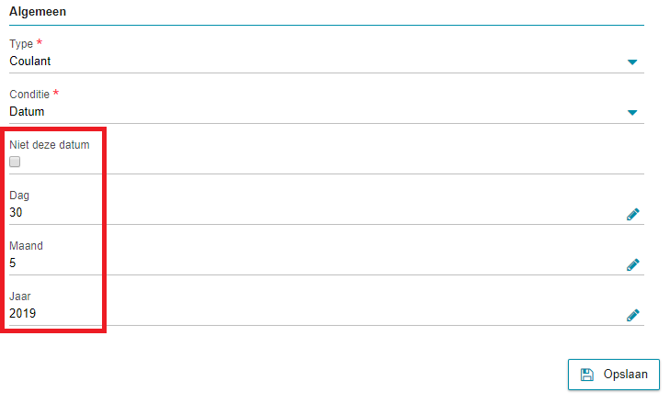
Task: Click the Type field label
Action: pos(21,43)
